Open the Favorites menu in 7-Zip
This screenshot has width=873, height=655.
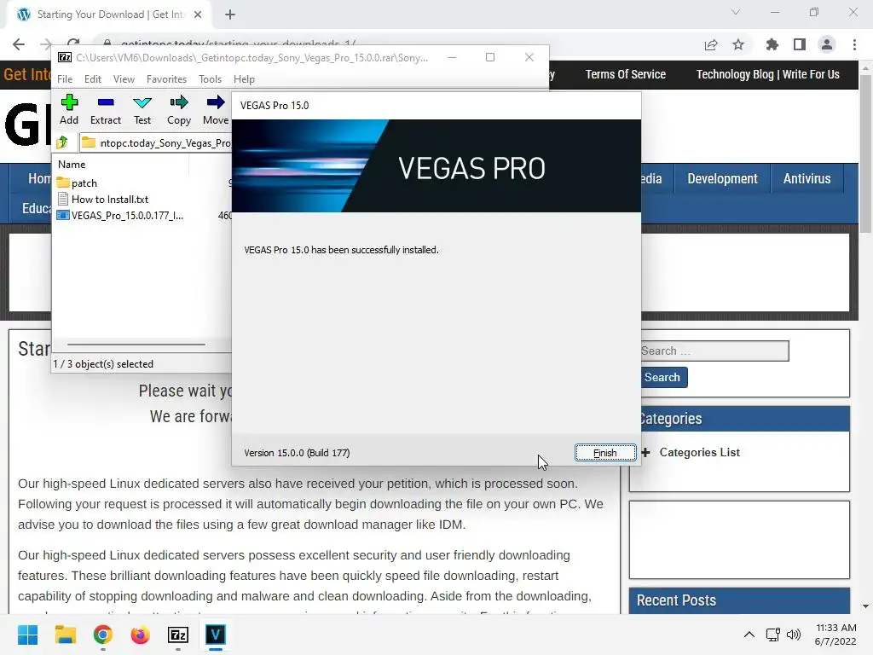(x=166, y=79)
